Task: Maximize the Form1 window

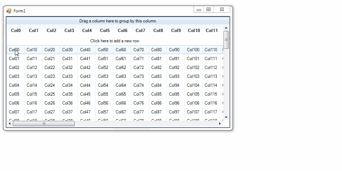Action: [x=209, y=10]
